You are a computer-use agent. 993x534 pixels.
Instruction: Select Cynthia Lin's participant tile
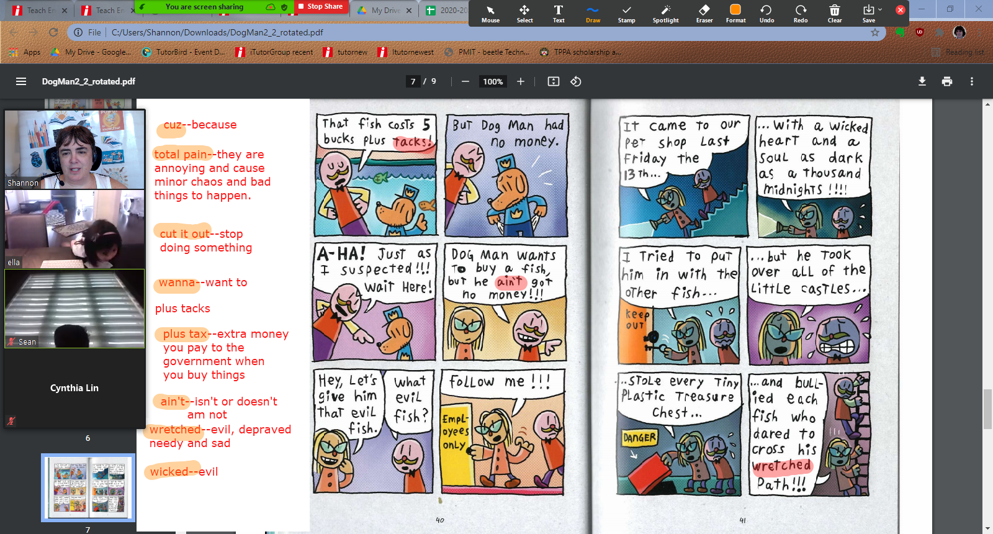coord(74,387)
